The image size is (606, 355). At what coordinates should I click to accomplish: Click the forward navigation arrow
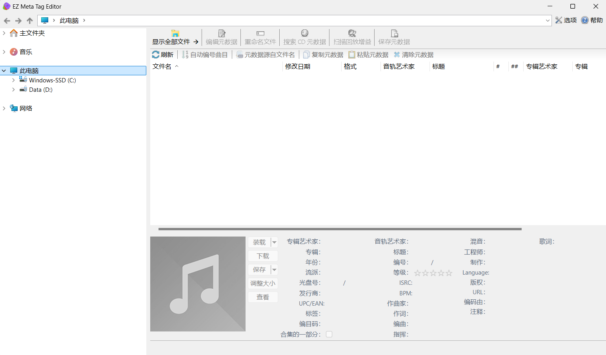(x=18, y=21)
